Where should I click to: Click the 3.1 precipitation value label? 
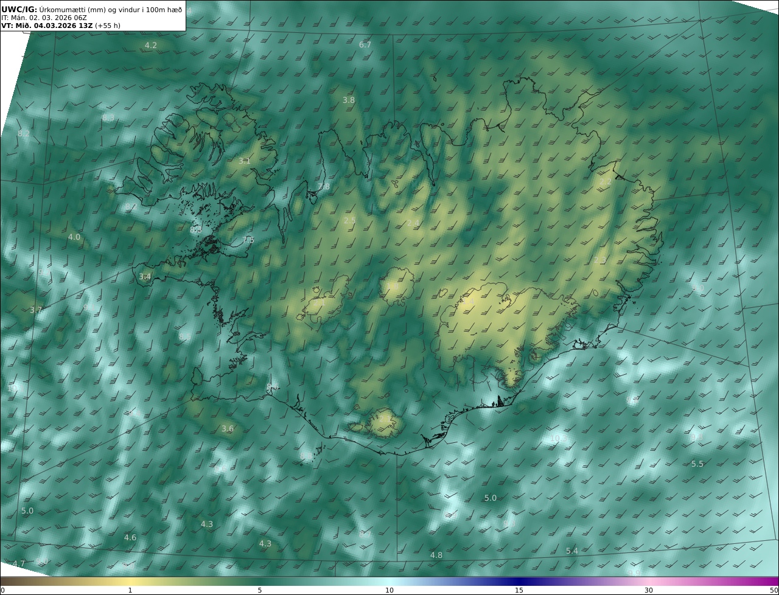point(244,161)
